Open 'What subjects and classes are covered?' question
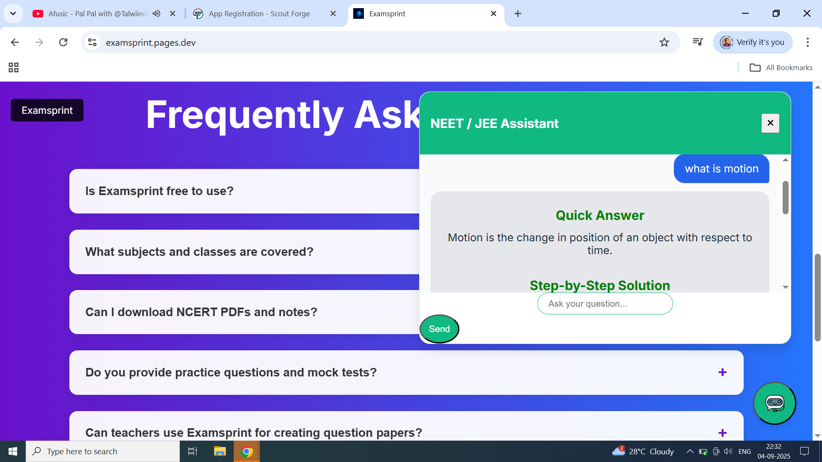822x462 pixels. (x=244, y=252)
